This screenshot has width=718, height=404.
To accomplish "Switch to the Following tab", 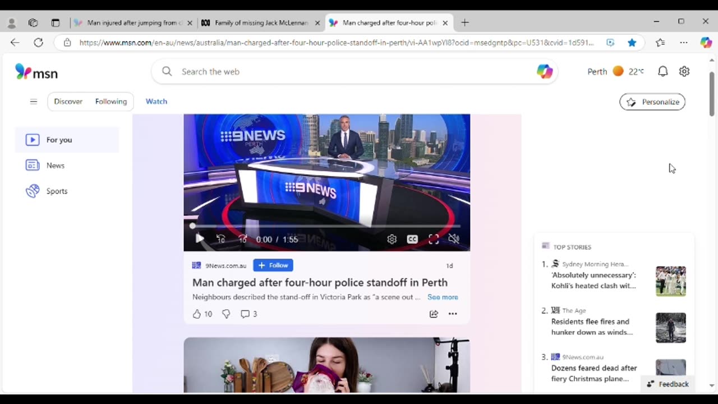I will (111, 102).
